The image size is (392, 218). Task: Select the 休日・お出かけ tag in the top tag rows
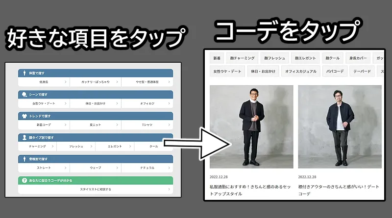[x=263, y=71]
